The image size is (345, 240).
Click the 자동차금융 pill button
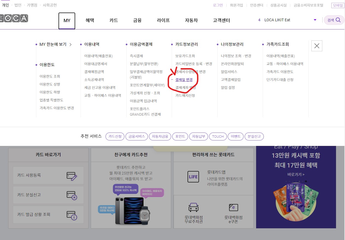click(160, 136)
